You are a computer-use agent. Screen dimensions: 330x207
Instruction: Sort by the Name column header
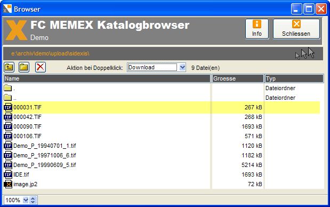107,78
